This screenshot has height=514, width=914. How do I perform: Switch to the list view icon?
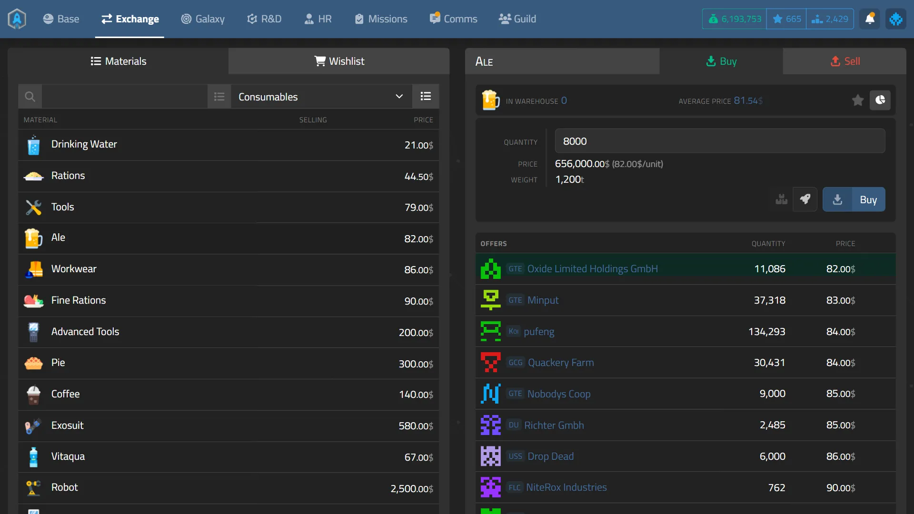[426, 97]
